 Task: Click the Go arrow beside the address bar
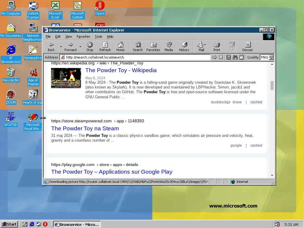click(x=214, y=57)
